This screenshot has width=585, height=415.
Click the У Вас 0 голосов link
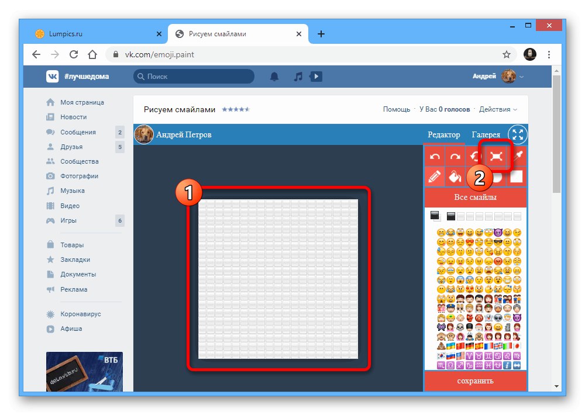point(445,109)
